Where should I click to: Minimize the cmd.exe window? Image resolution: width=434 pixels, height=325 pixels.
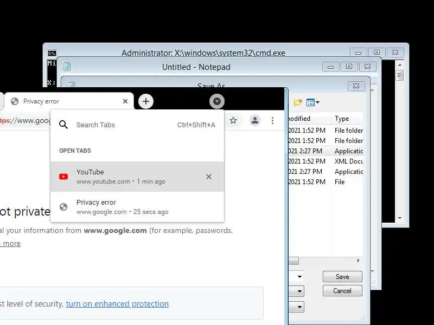[x=359, y=53]
